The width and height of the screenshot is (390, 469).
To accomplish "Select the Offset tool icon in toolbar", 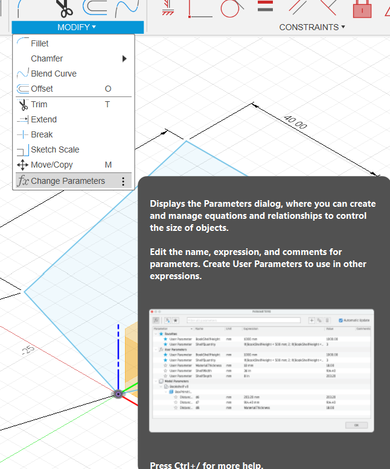I will (x=95, y=7).
